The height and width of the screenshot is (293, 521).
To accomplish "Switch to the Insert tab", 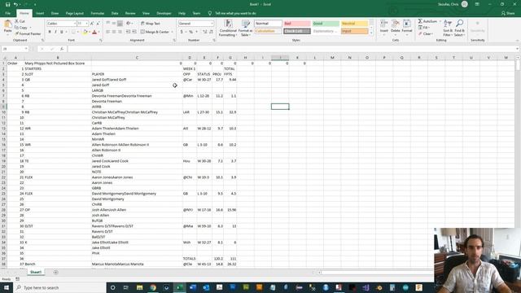I will click(x=40, y=13).
